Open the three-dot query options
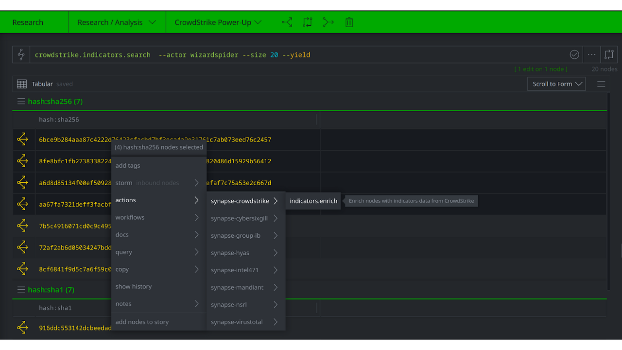Image resolution: width=622 pixels, height=350 pixels. point(591,55)
